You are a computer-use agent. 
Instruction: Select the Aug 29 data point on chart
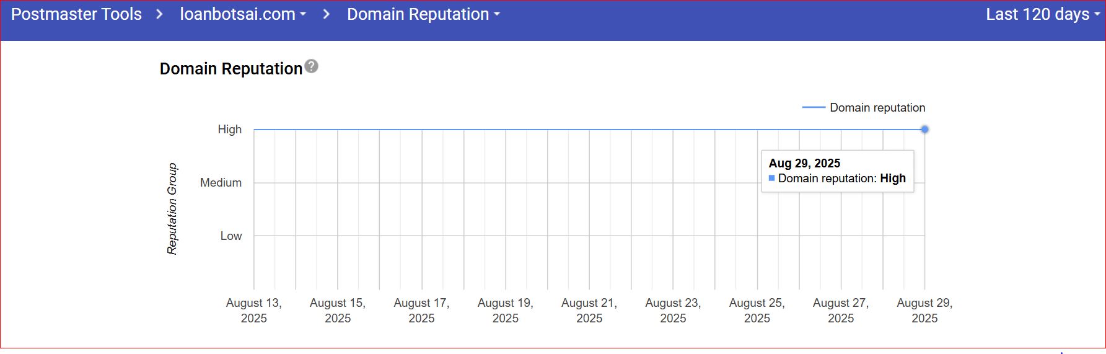point(924,130)
